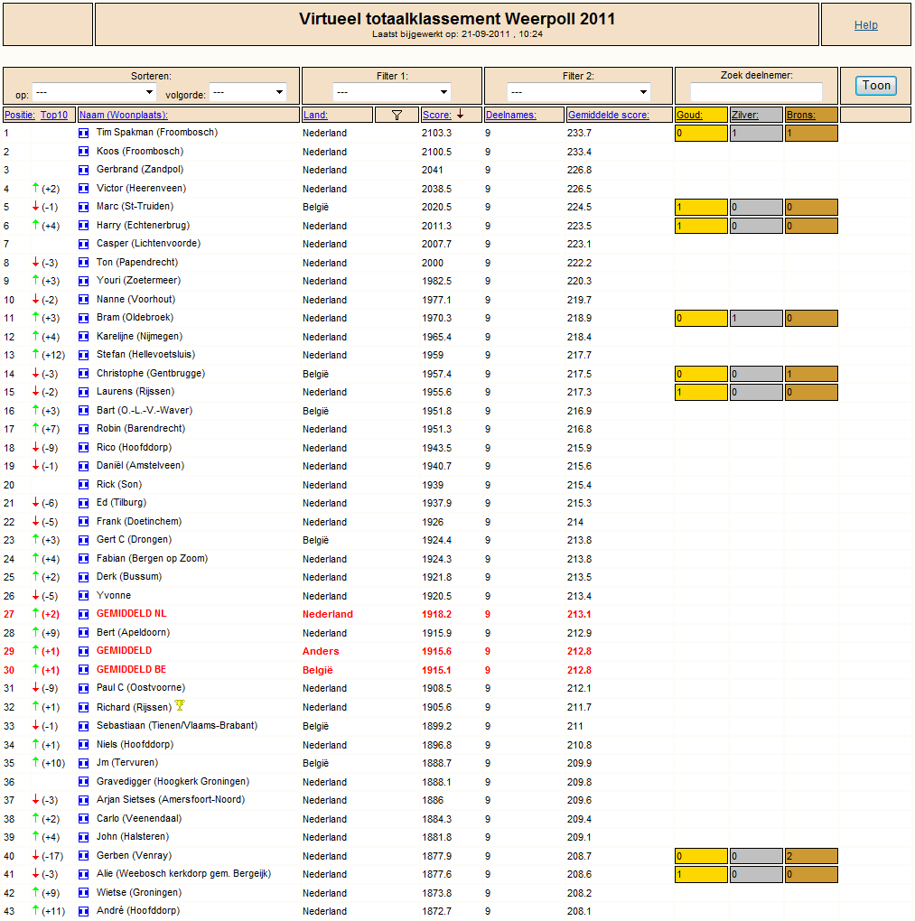Image resolution: width=915 pixels, height=921 pixels.
Task: Click the filter funnel icon next to Land
Action: [x=397, y=116]
